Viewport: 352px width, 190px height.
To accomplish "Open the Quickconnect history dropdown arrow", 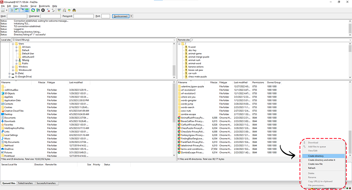I will (131, 16).
